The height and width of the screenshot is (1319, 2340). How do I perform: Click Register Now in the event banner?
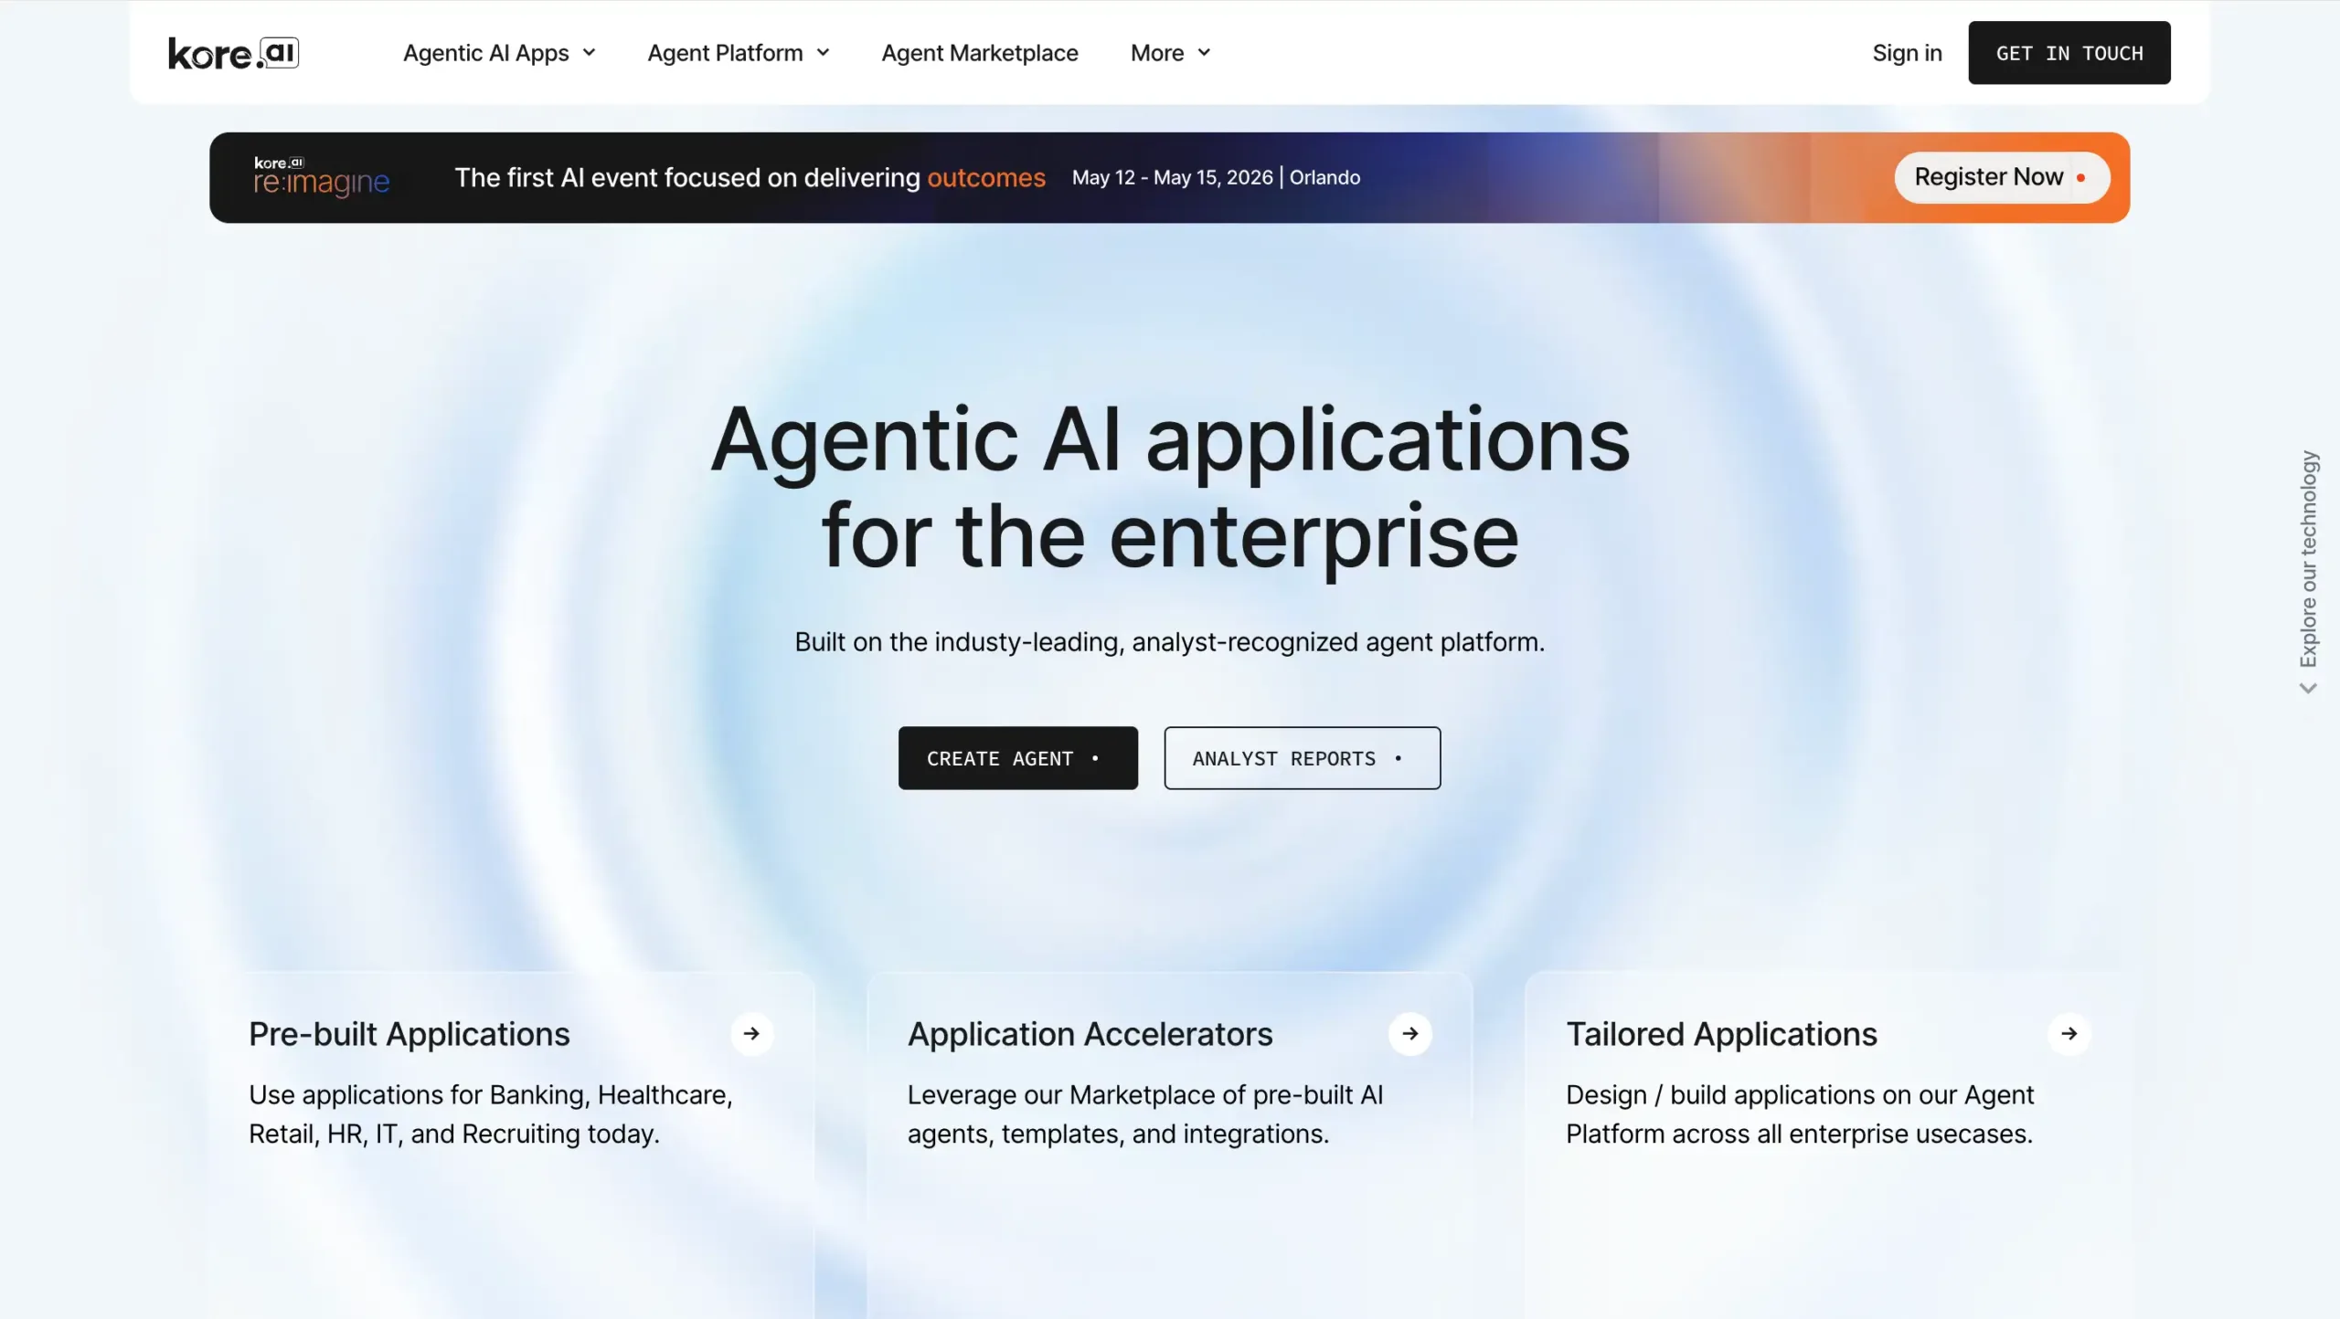coord(2002,177)
